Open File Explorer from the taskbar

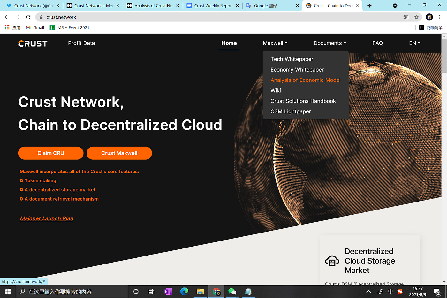pyautogui.click(x=200, y=292)
